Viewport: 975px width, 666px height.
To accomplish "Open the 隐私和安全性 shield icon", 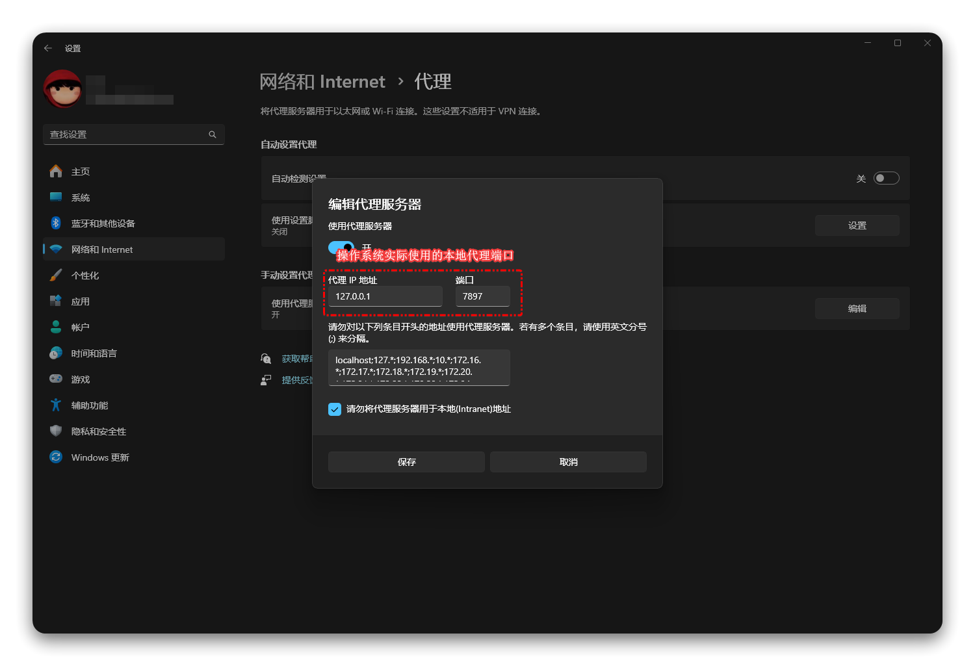I will (56, 431).
